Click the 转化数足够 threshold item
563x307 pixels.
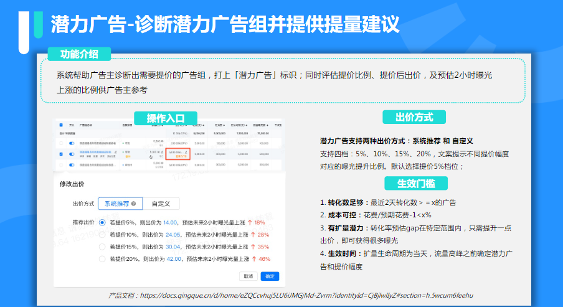coord(388,202)
